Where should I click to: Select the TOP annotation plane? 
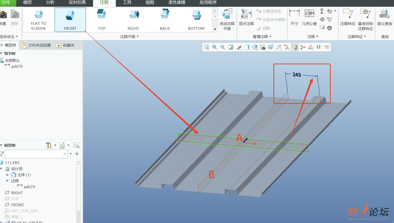[x=102, y=20]
